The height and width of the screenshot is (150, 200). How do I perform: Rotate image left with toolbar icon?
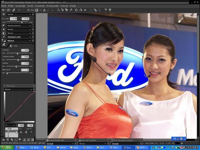click(x=76, y=10)
